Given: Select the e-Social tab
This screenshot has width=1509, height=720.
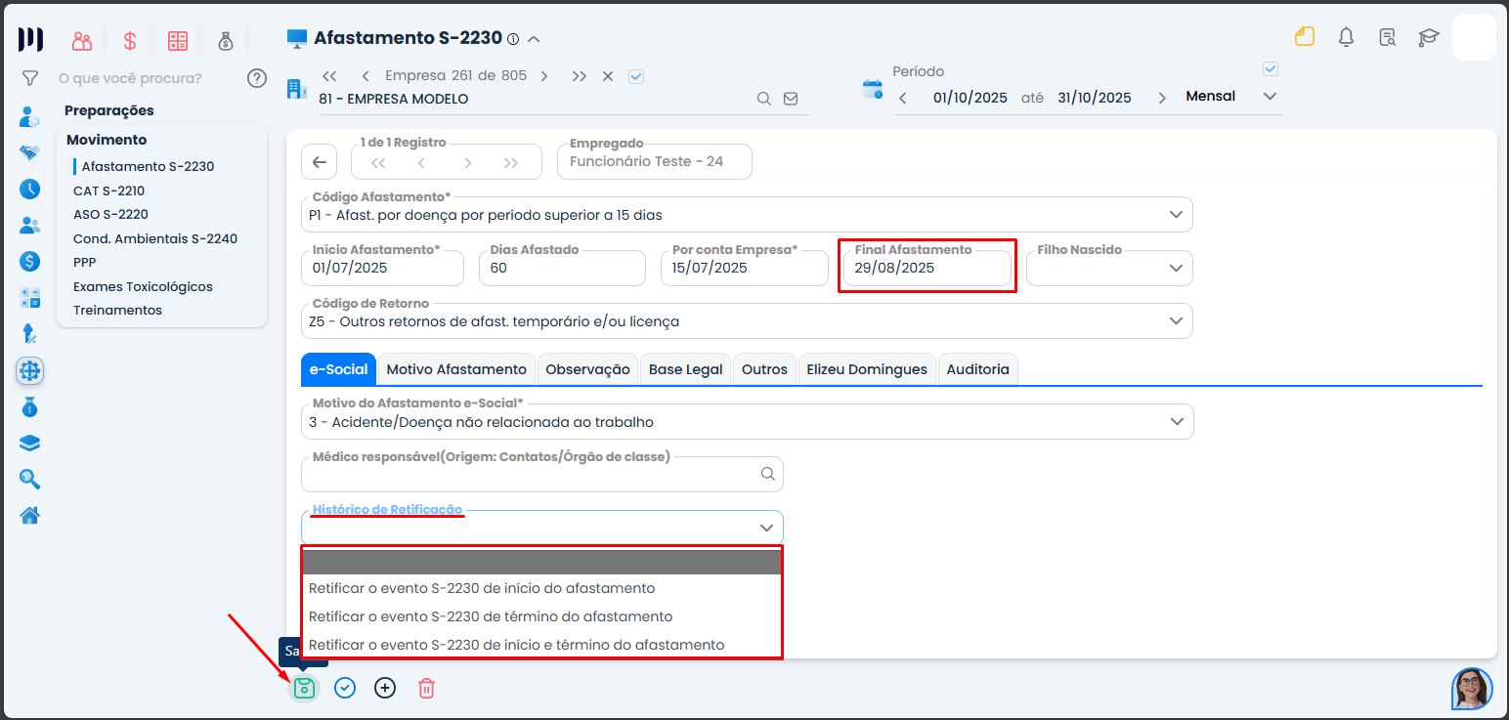Looking at the screenshot, I should click(338, 369).
